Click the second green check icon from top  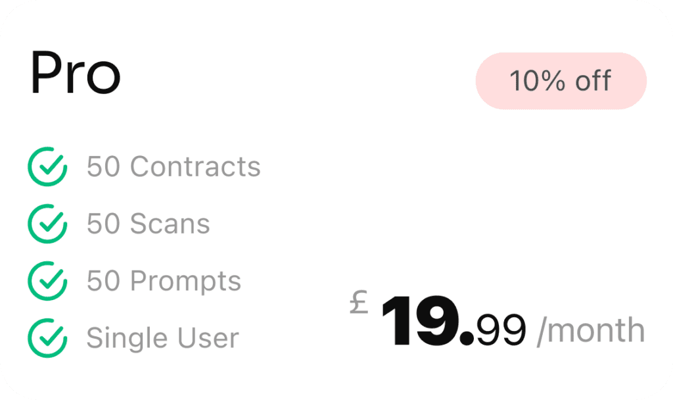[x=47, y=224]
